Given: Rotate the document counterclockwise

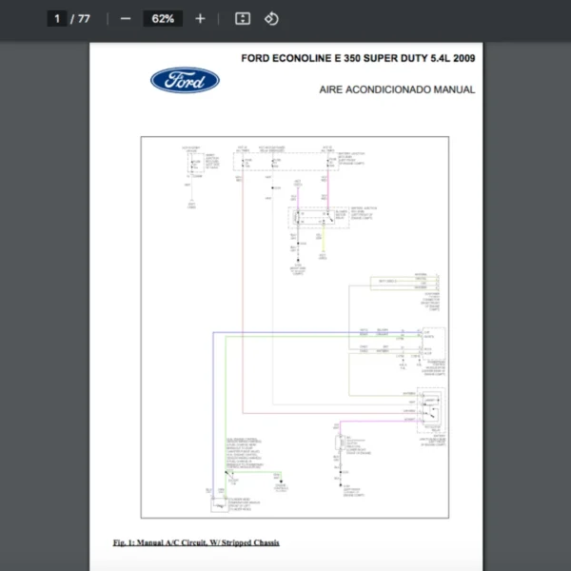Looking at the screenshot, I should 271,19.
